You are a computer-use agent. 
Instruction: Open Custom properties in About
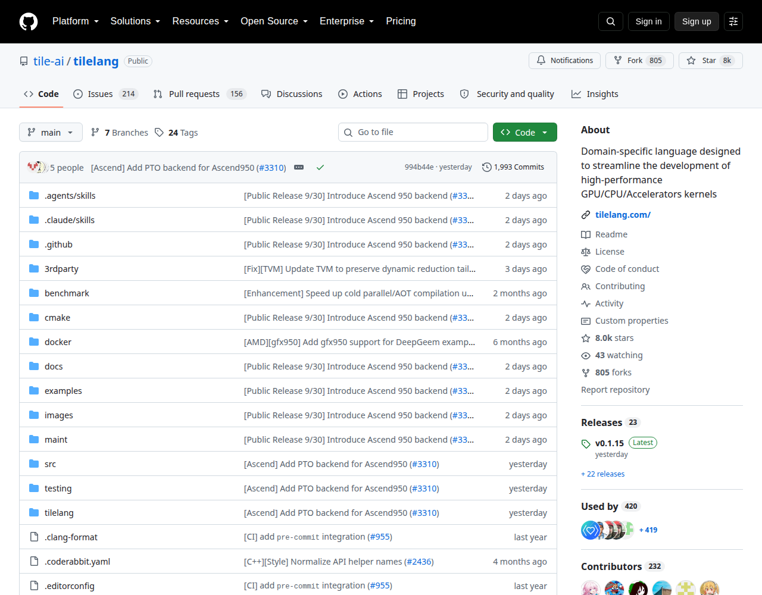(624, 321)
